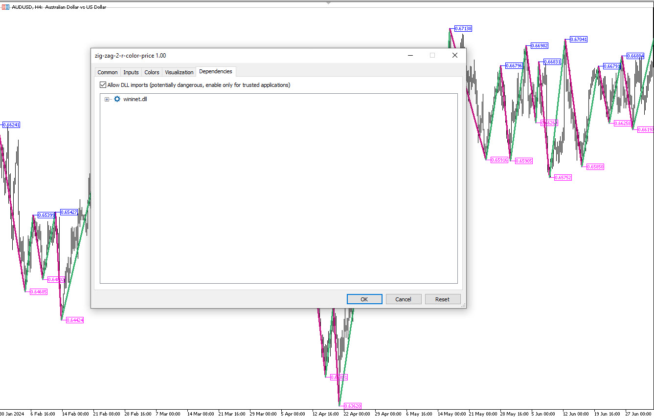654x418 pixels.
Task: Select the Dependencies tab
Action: 216,71
